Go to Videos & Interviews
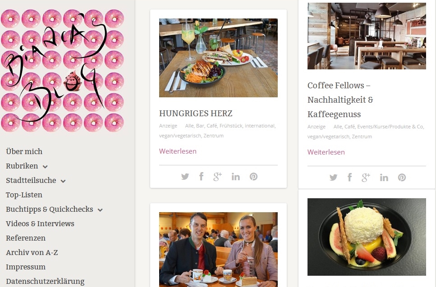 point(40,223)
